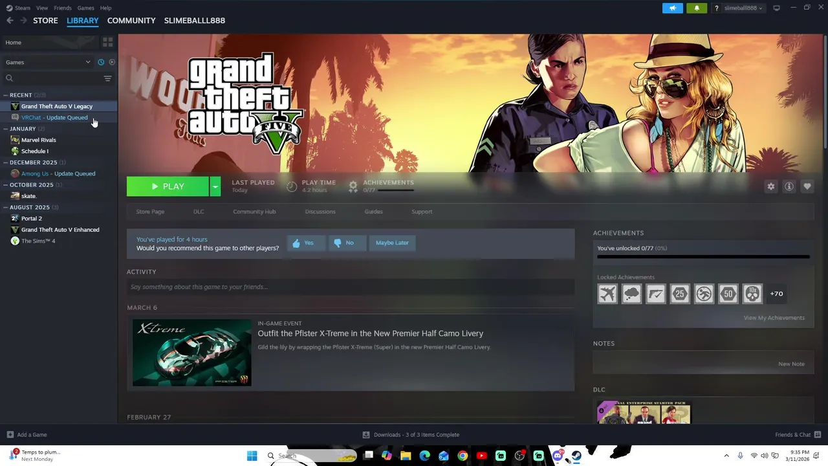The image size is (828, 466).
Task: Open the Help menu
Action: [x=105, y=8]
